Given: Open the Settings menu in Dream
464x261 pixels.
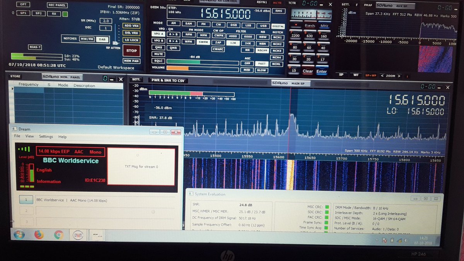Looking at the screenshot, I should click(x=46, y=136).
